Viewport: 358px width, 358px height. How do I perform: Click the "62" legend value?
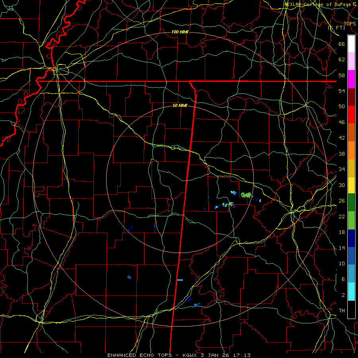coord(342,60)
